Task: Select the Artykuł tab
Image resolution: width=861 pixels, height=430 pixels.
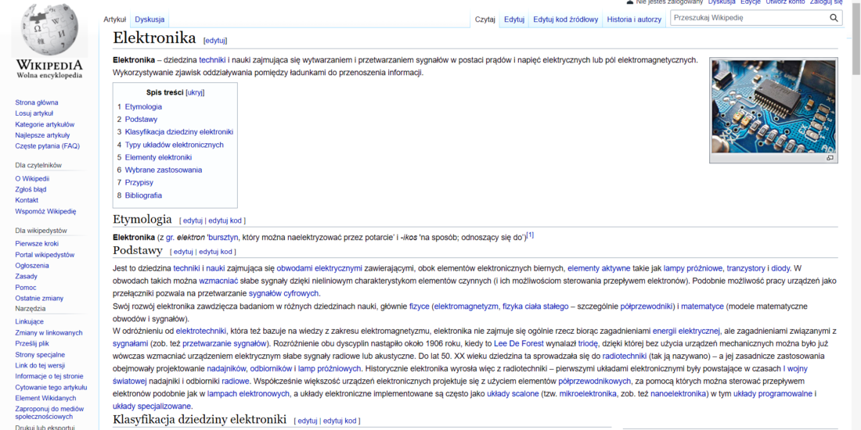Action: point(115,20)
